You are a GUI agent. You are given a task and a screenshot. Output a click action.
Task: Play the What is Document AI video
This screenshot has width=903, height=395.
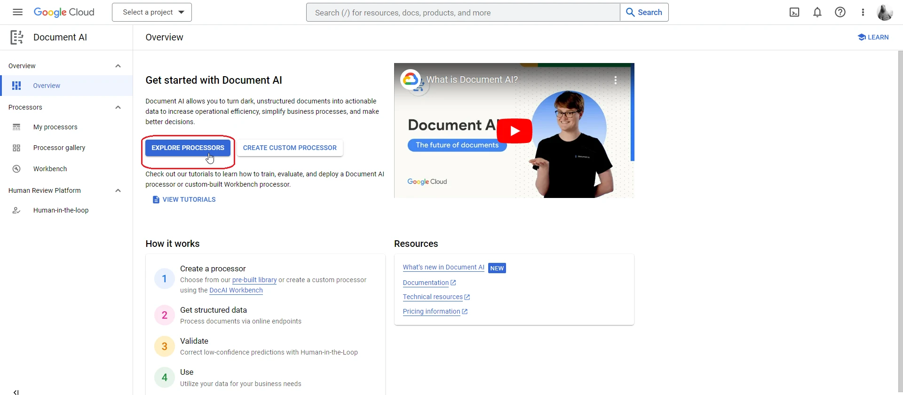[515, 131]
